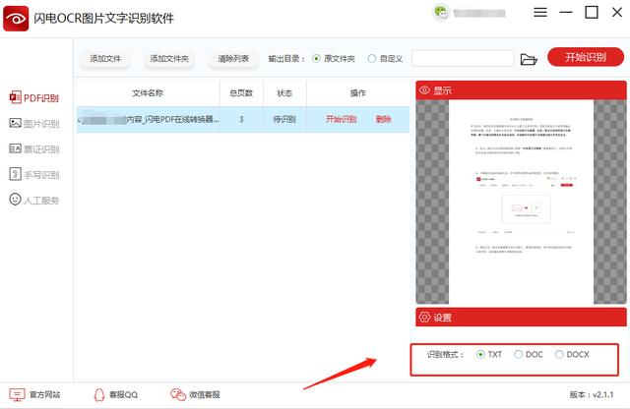Click the red eye app logo
The width and height of the screenshot is (630, 409).
pyautogui.click(x=16, y=19)
